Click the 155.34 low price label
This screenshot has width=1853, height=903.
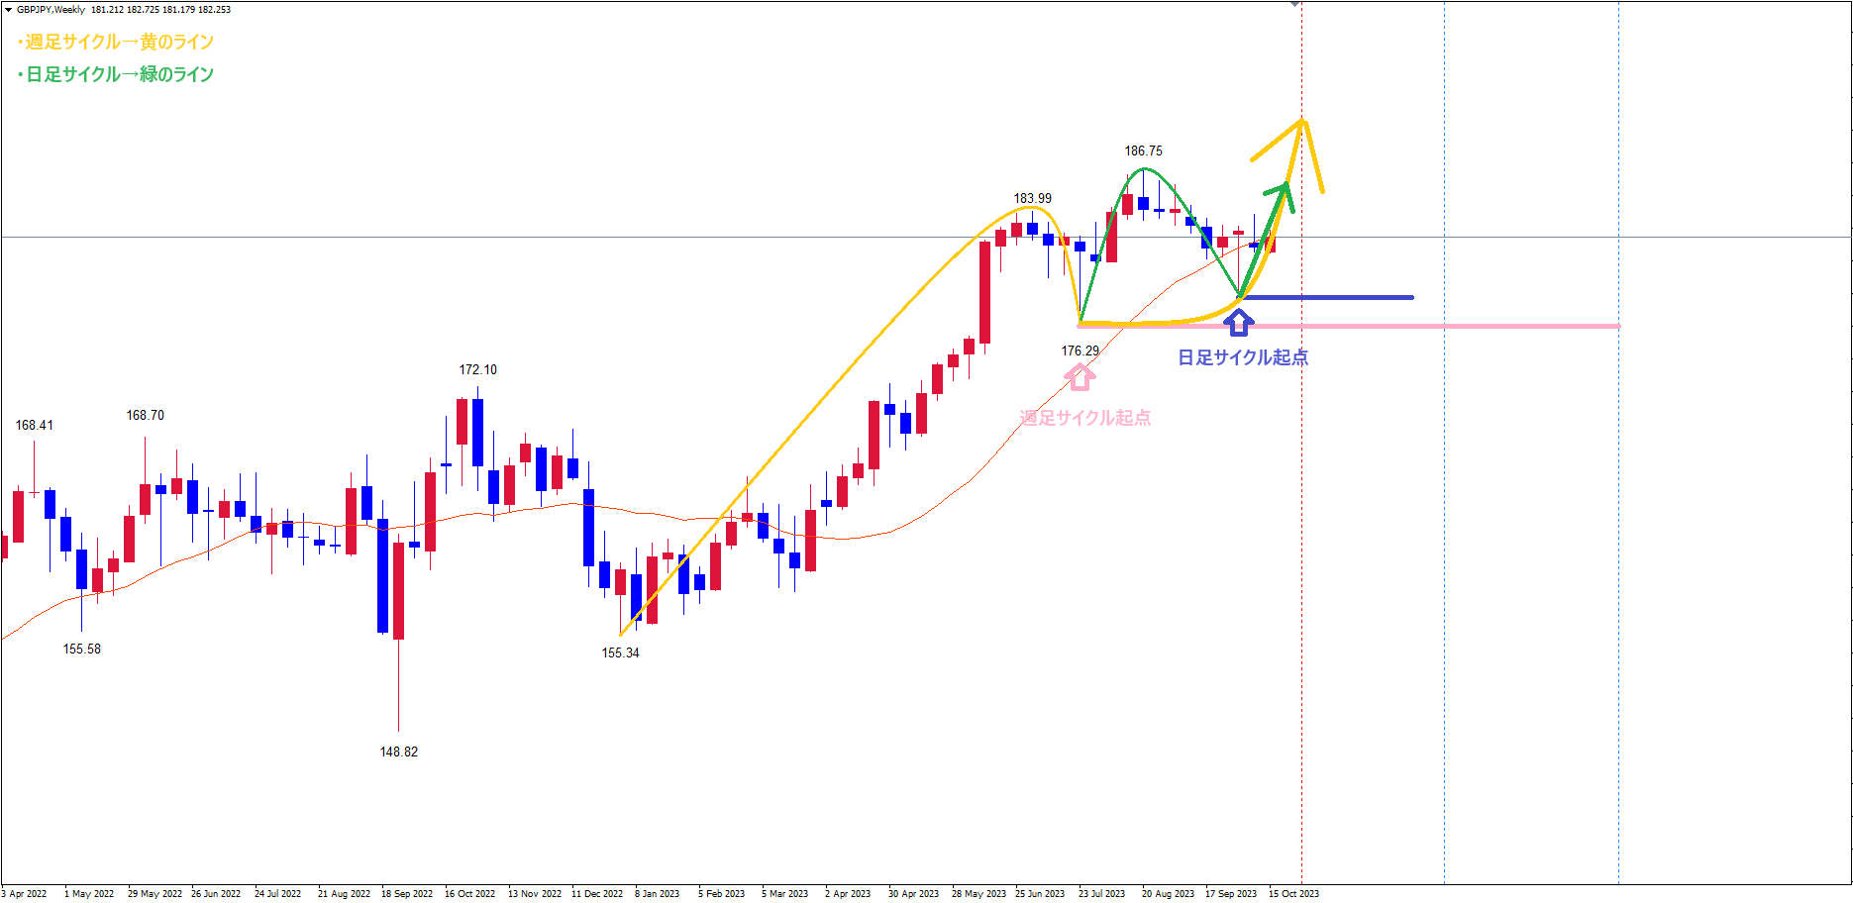[620, 653]
